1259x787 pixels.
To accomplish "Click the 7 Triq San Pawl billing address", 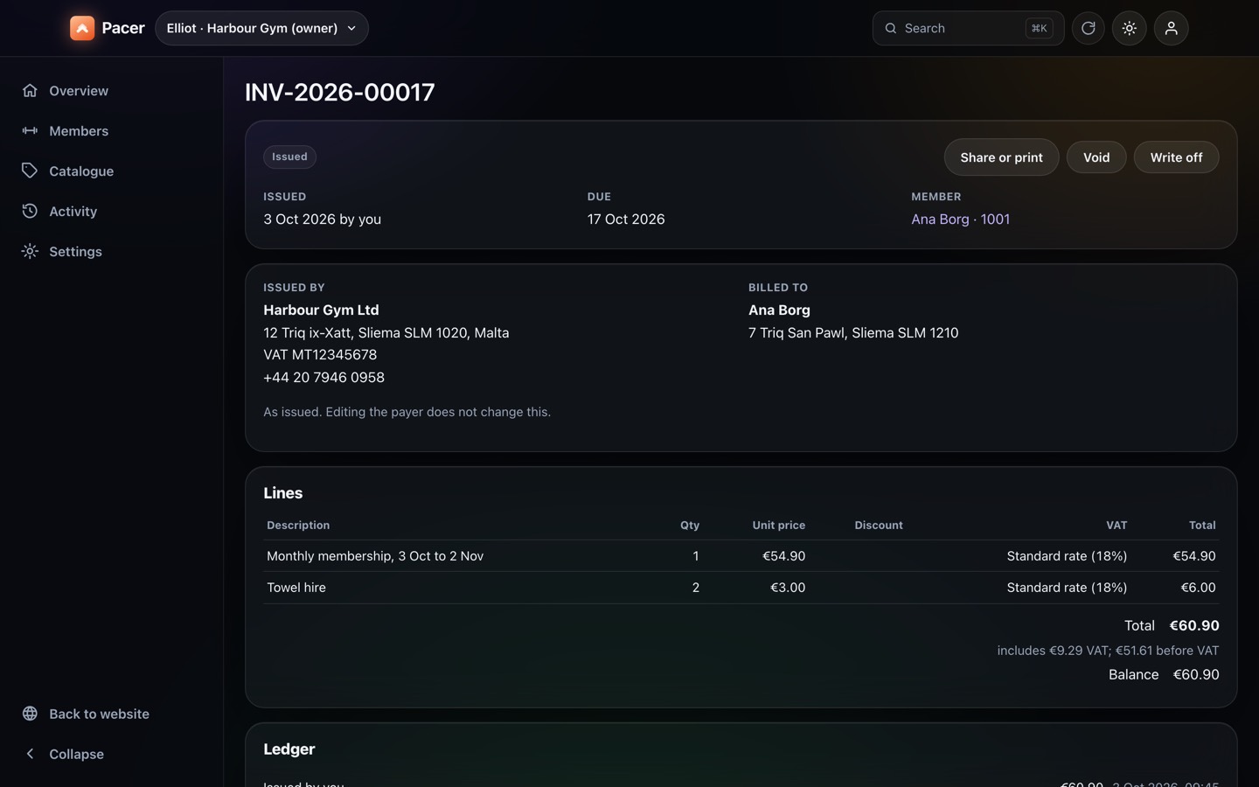I will 853,333.
